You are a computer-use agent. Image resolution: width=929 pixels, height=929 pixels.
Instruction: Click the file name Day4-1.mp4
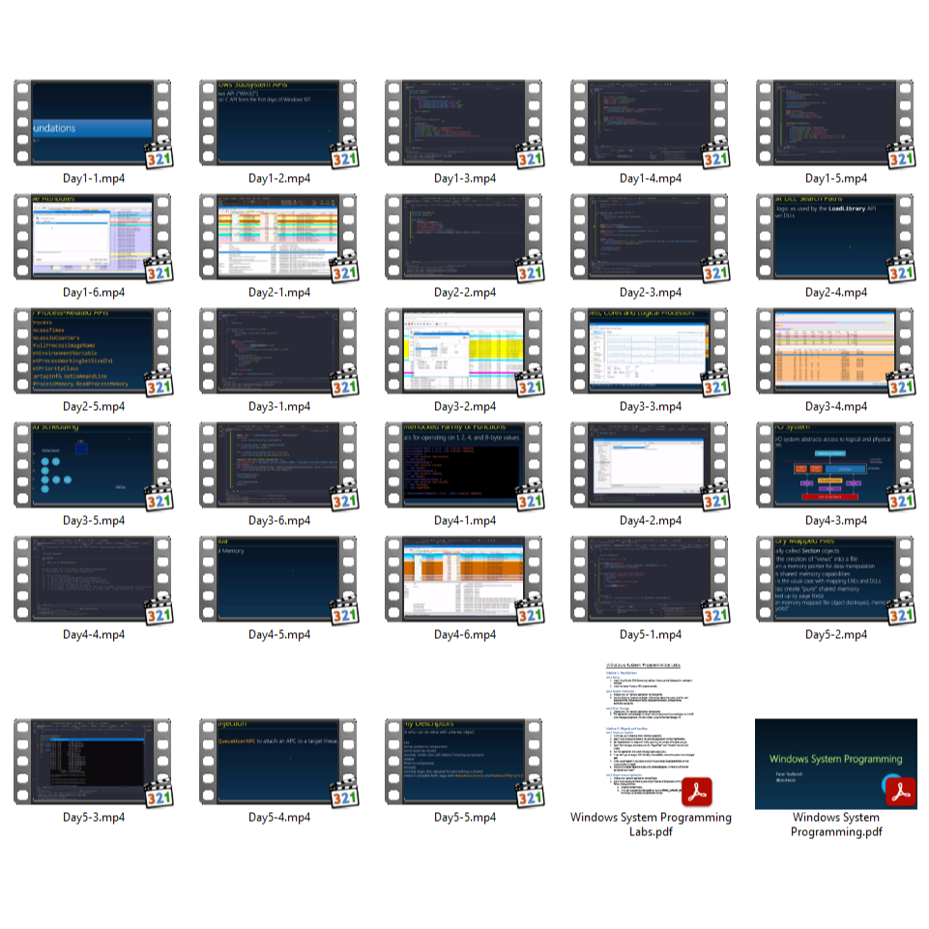tap(464, 520)
